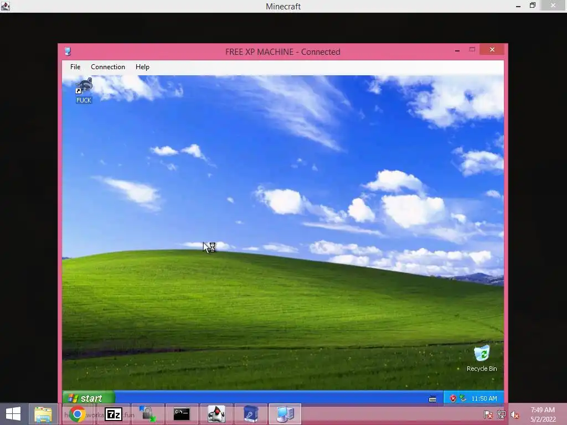567x425 pixels.
Task: Click the XP red security shield tray icon
Action: coord(453,398)
